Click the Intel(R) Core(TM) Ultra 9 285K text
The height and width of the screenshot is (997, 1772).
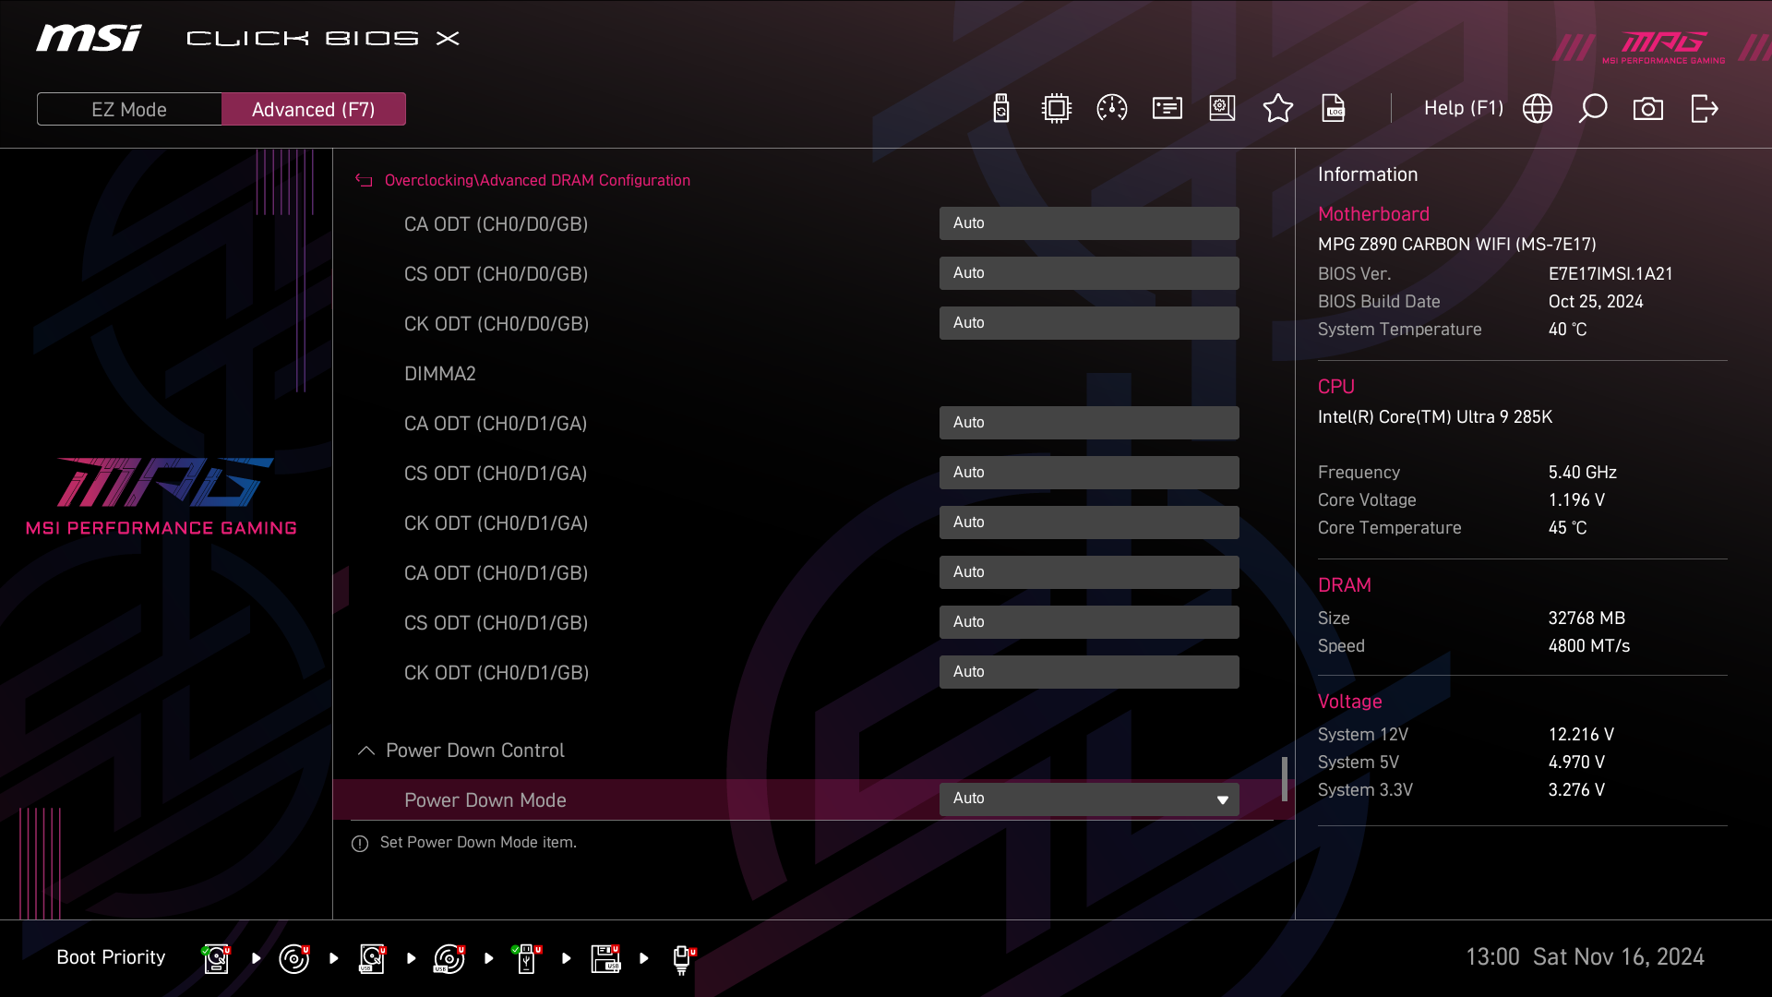coord(1435,417)
